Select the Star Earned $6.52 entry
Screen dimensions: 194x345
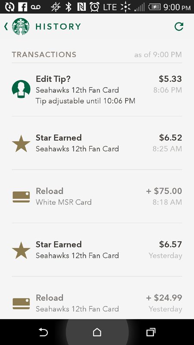(x=97, y=143)
